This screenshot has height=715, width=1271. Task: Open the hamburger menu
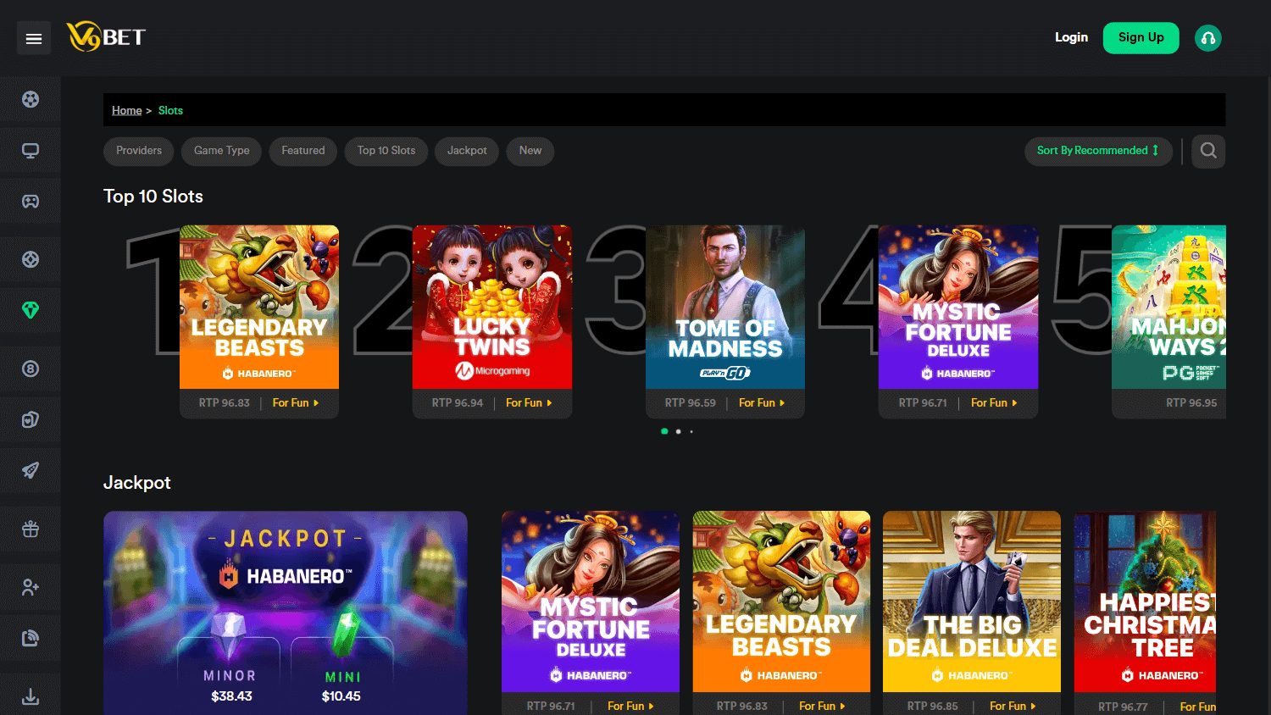click(34, 38)
